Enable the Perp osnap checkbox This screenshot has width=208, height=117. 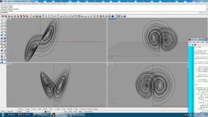[x=56, y=109]
